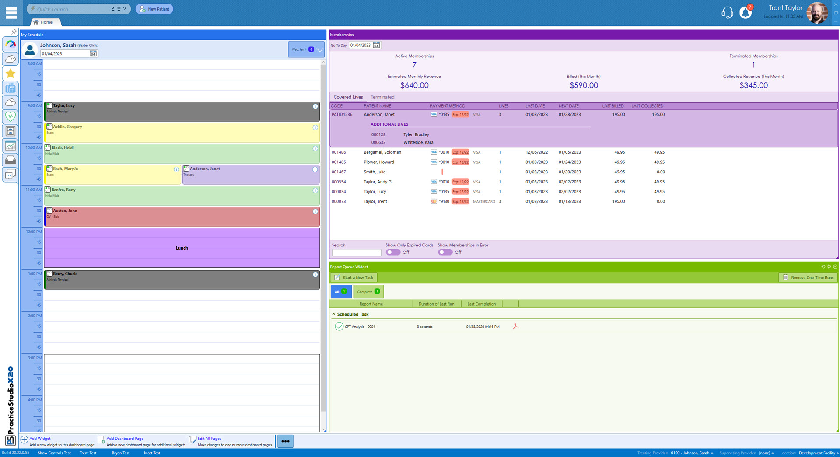
Task: Enable Show Only Expired Cards
Action: [x=392, y=252]
